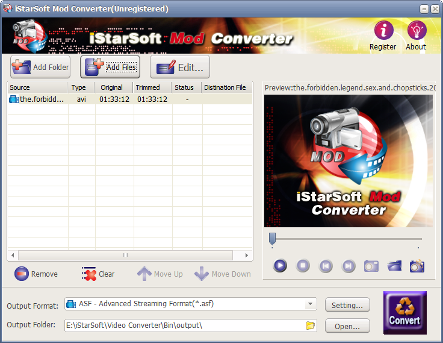Open the Edit... tool

pyautogui.click(x=180, y=67)
